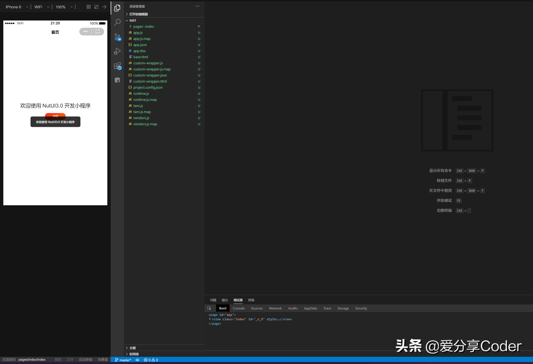
Task: Open app.js.map in file tree
Action: [x=164, y=39]
